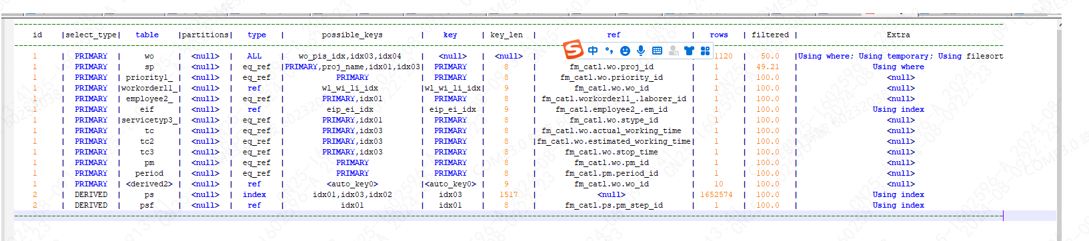
Task: Select table name 'priority1_'
Action: tap(149, 77)
